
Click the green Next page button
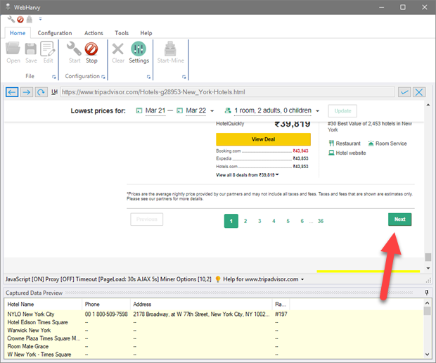399,219
